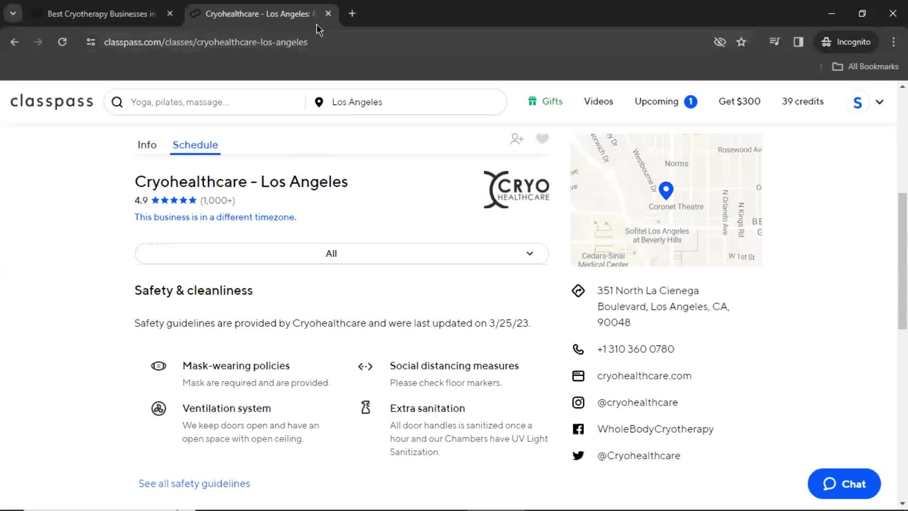Favorite the studio with heart icon
This screenshot has width=908, height=511.
pos(542,139)
